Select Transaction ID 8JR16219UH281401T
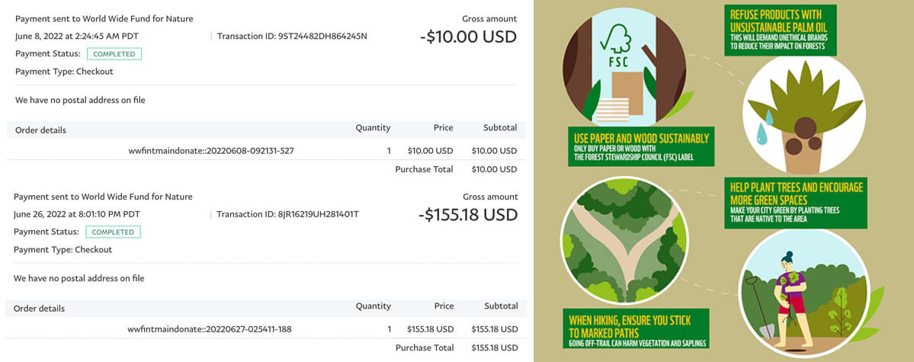This screenshot has height=362, width=914. (x=287, y=214)
